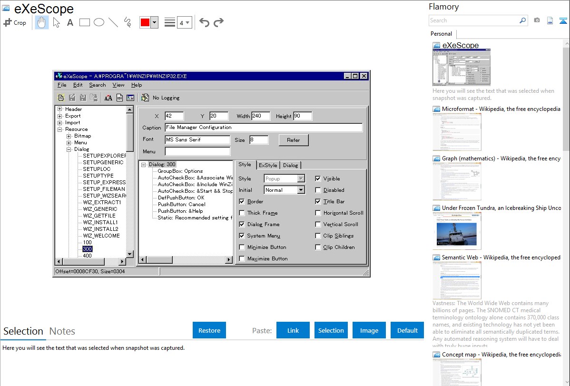This screenshot has height=386, width=570.
Task: Enable the Minimize Button checkbox
Action: pyautogui.click(x=242, y=247)
